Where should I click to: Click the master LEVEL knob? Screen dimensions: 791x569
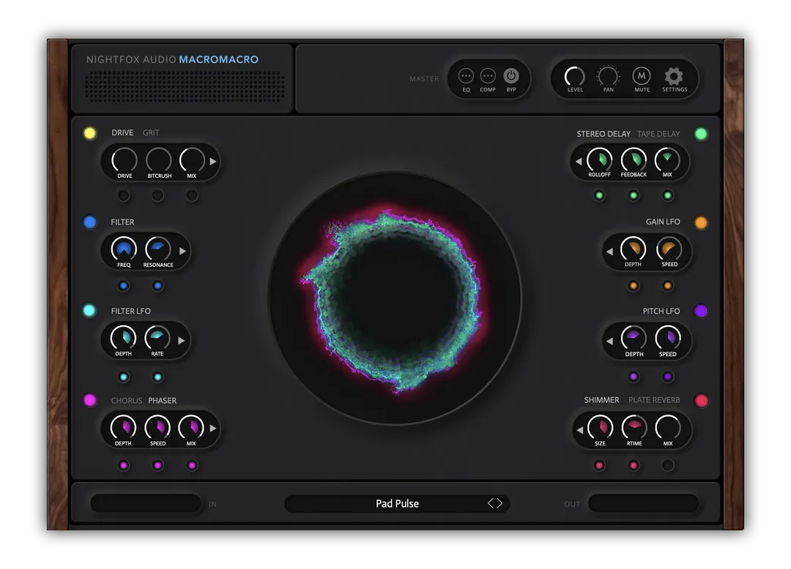coord(574,76)
